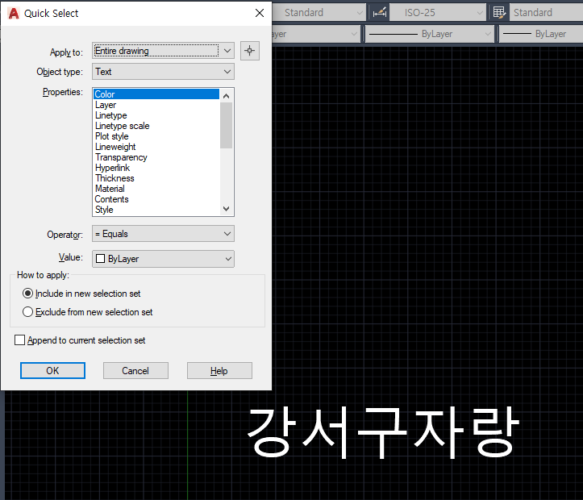Open the text style Standard dropdown
The image size is (583, 500).
pos(319,13)
